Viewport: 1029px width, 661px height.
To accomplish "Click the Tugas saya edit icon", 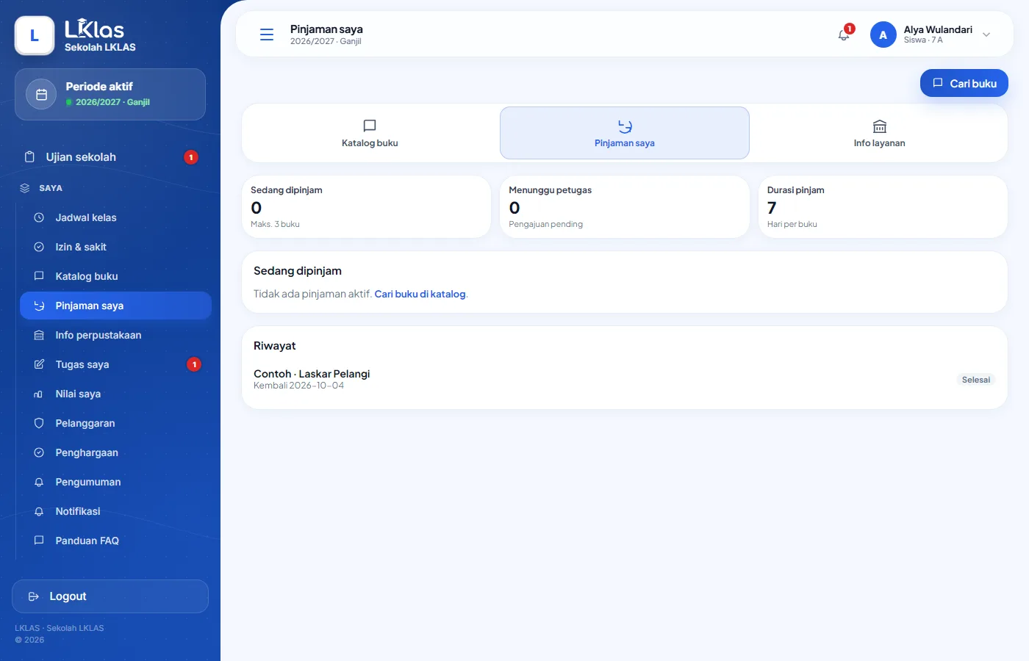I will click(39, 364).
